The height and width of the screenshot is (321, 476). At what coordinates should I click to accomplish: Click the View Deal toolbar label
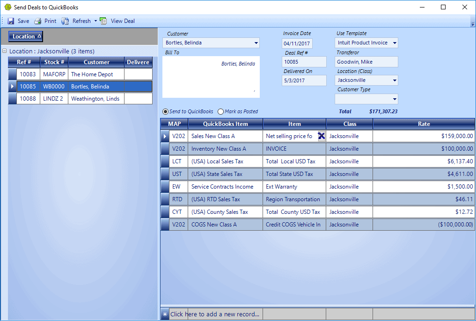coord(123,21)
